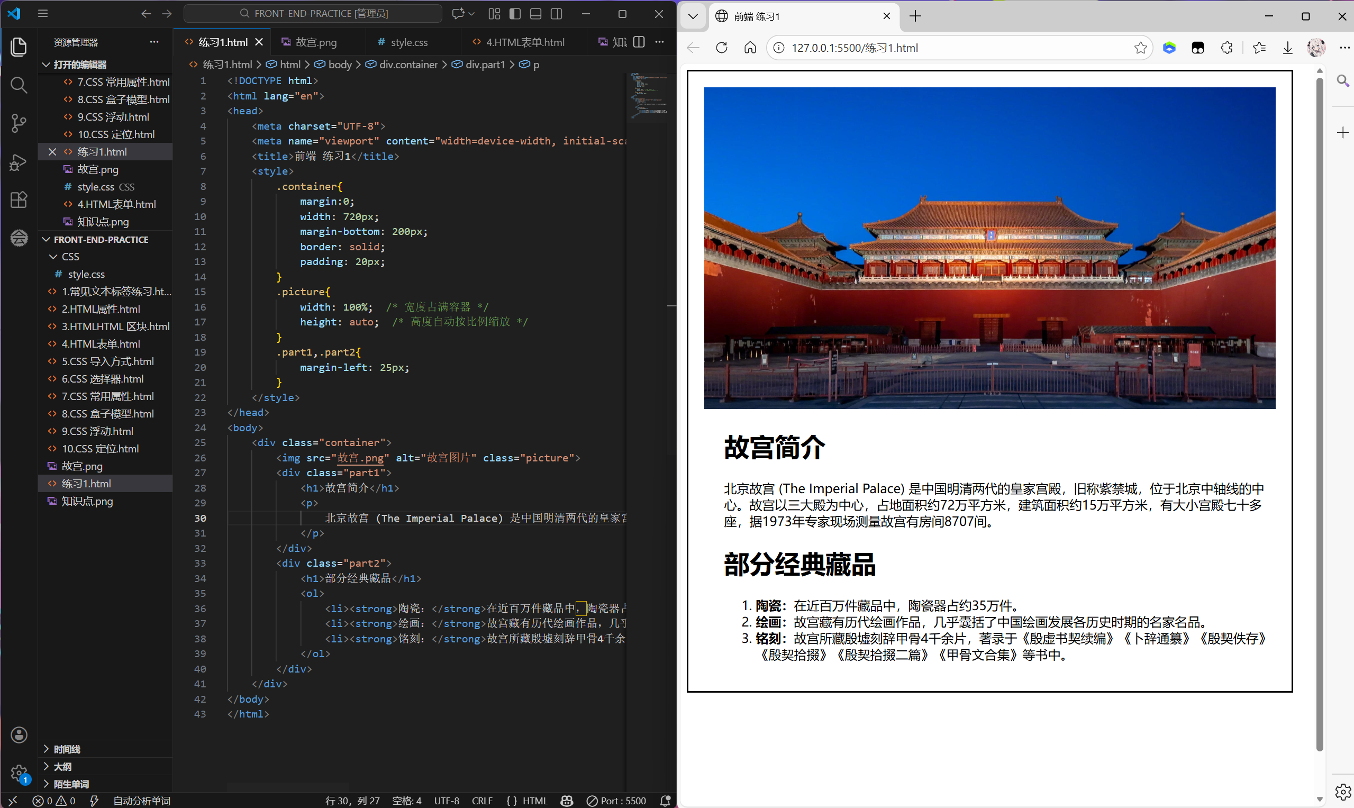Add page to favorites star icon

(1140, 48)
